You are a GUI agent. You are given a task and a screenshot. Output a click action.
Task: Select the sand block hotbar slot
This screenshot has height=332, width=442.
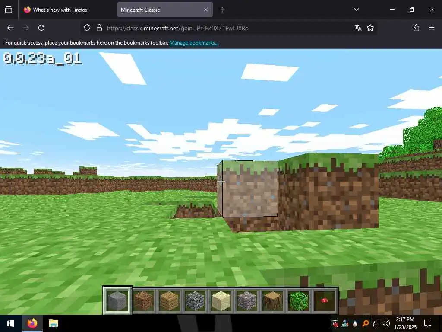coord(221,301)
